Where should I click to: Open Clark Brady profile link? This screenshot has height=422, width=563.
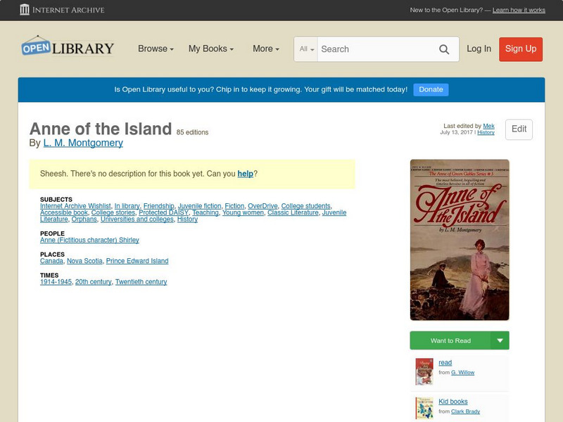tap(466, 411)
